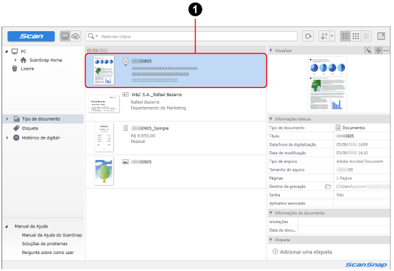Edit the Título field value
The height and width of the screenshot is (271, 394).
click(361, 136)
